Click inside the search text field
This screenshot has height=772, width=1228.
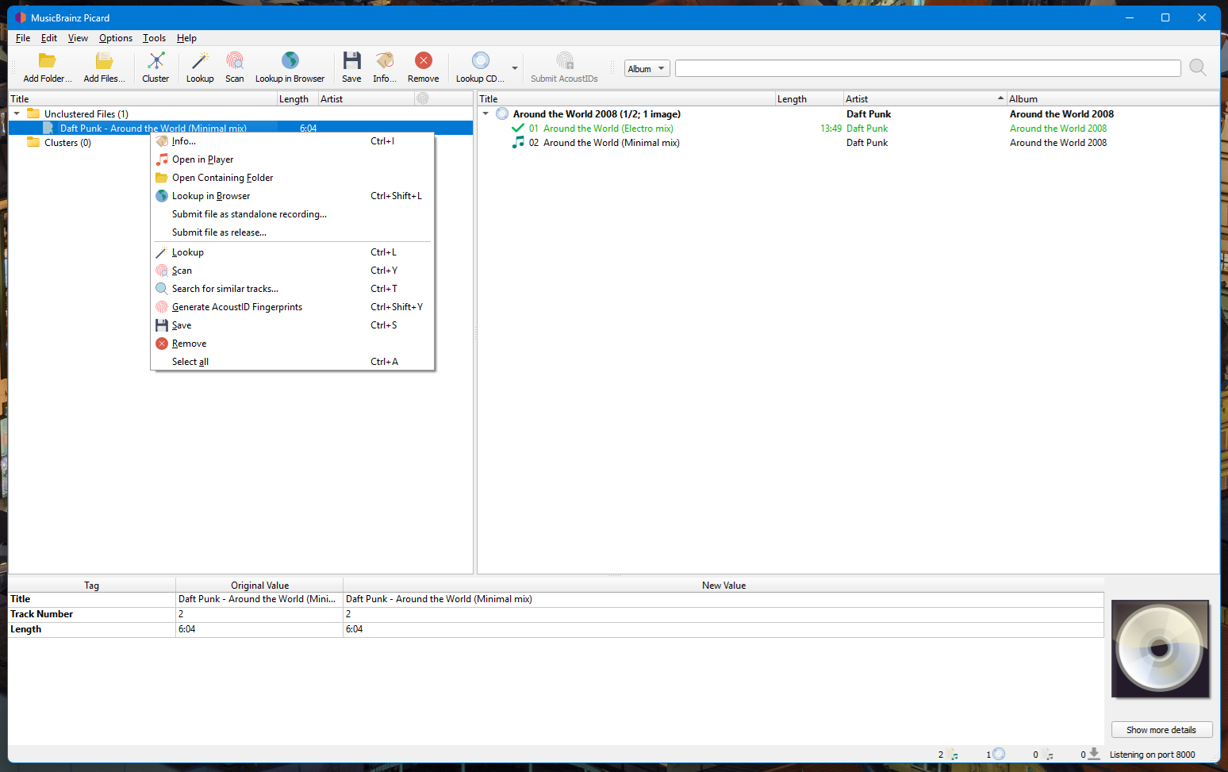coord(927,69)
